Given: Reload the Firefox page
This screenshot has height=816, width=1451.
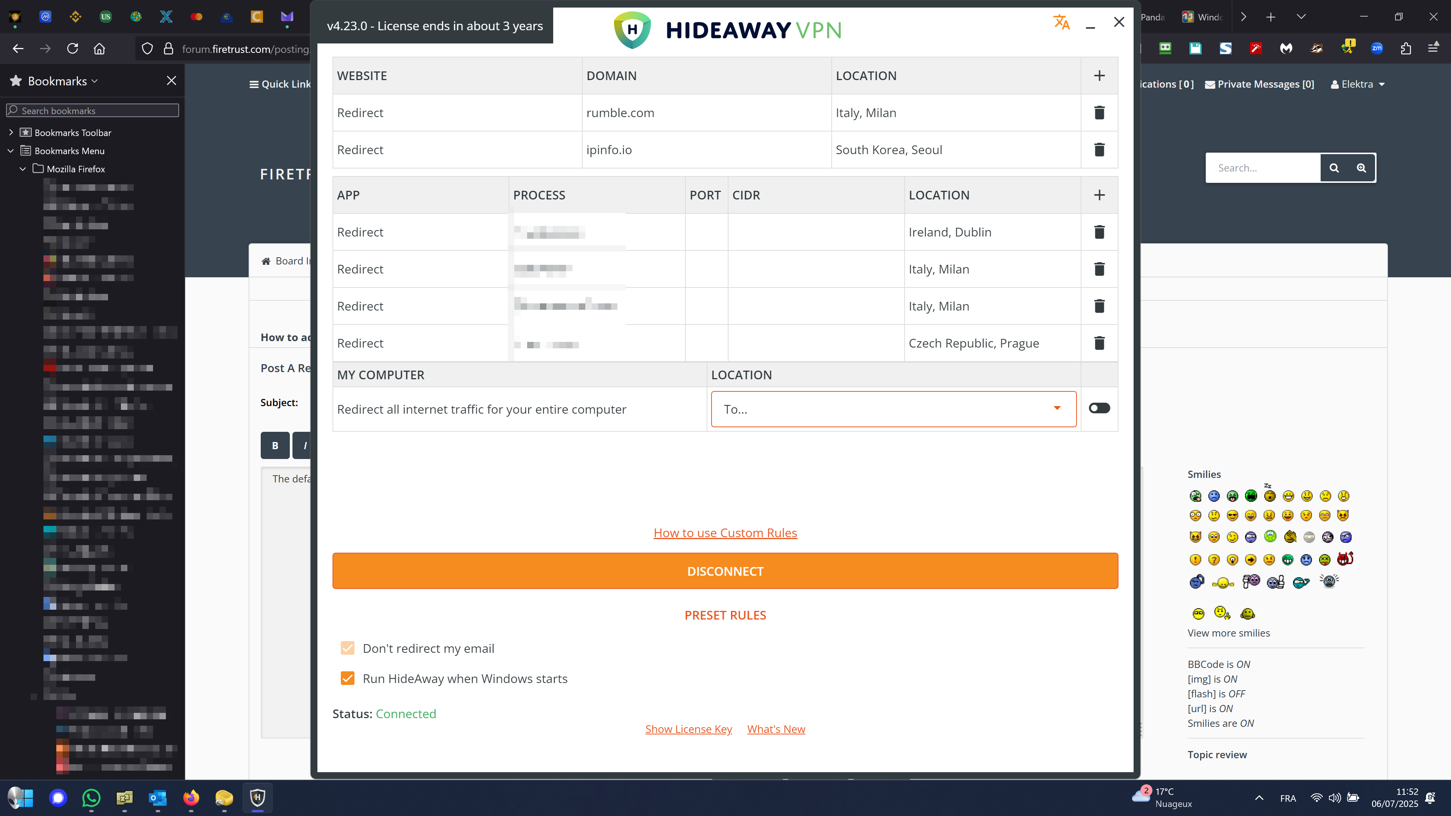Looking at the screenshot, I should 73,48.
